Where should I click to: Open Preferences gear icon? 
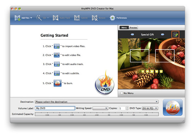[x=112, y=18]
